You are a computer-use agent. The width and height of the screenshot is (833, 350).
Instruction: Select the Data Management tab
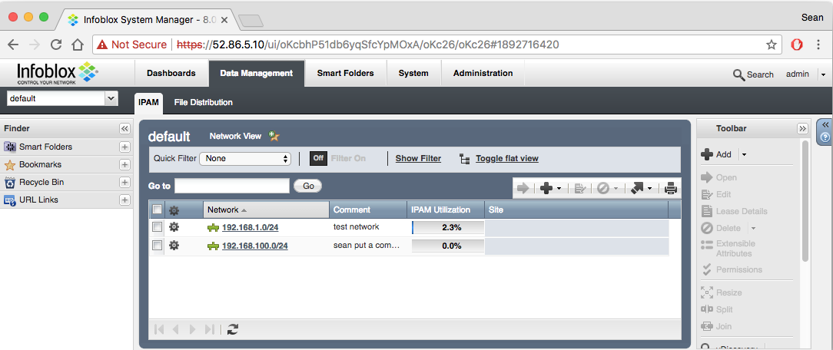257,73
